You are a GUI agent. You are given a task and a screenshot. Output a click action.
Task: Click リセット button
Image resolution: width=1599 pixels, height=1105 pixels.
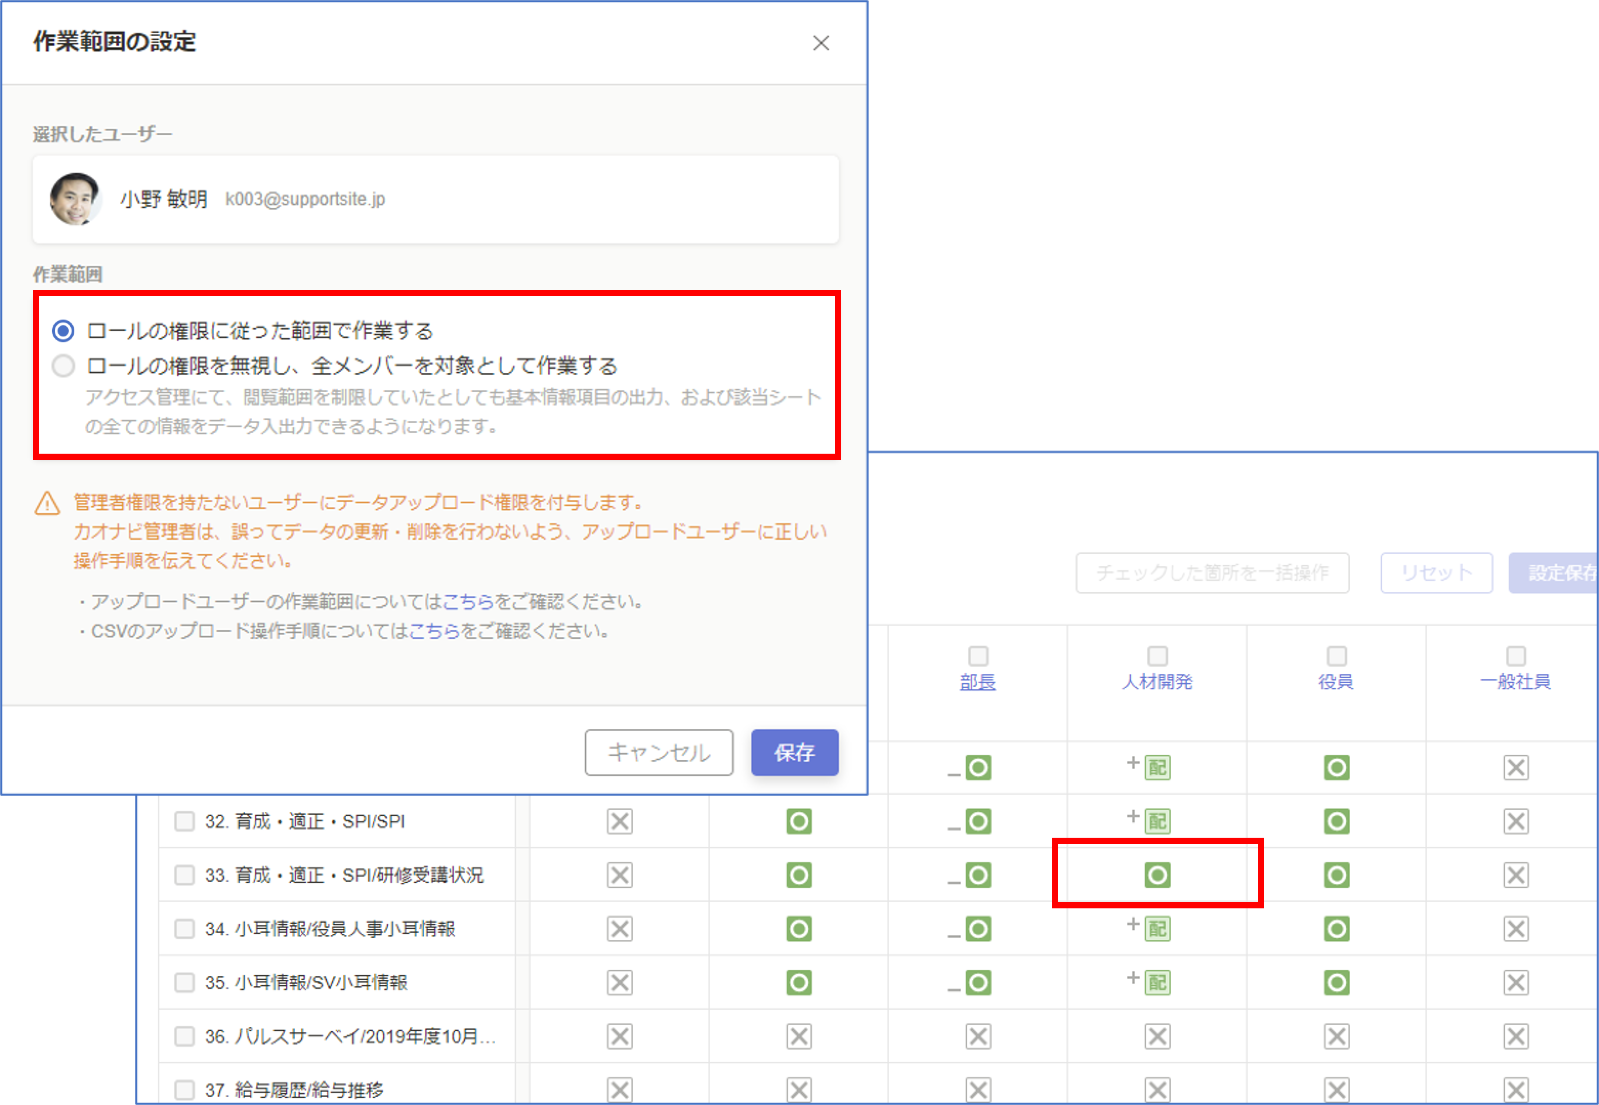pyautogui.click(x=1436, y=573)
